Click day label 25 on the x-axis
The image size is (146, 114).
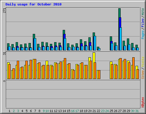[x=111, y=111]
